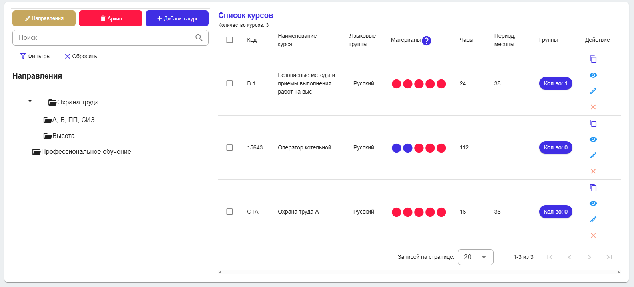Copy the Оператор котельной course
Screen dimensions: 634x287
[593, 124]
